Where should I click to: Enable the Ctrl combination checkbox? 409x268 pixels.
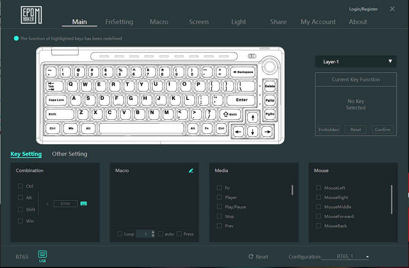click(x=20, y=186)
